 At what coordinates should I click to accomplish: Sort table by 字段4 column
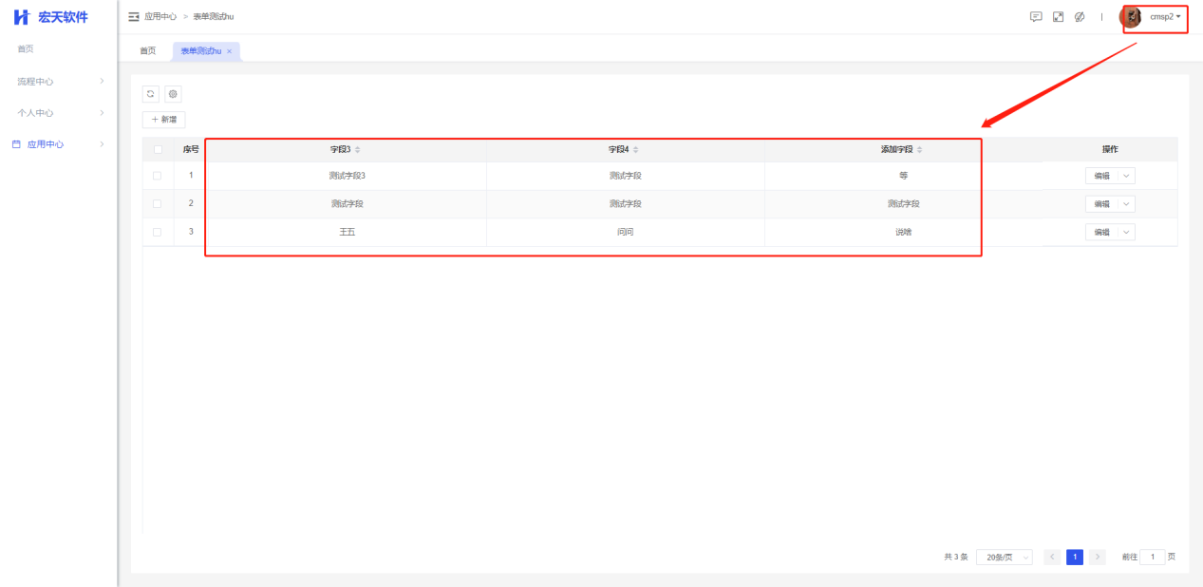pos(636,150)
